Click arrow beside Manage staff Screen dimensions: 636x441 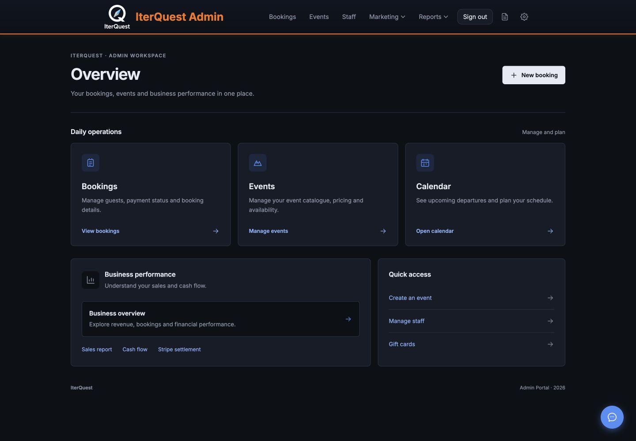pyautogui.click(x=550, y=321)
